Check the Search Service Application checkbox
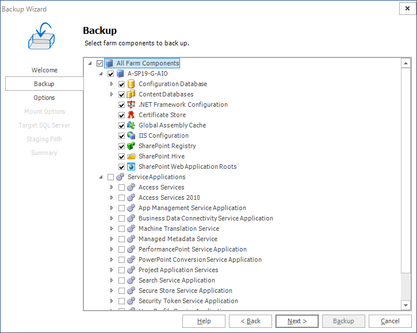The height and width of the screenshot is (333, 417). tap(121, 281)
